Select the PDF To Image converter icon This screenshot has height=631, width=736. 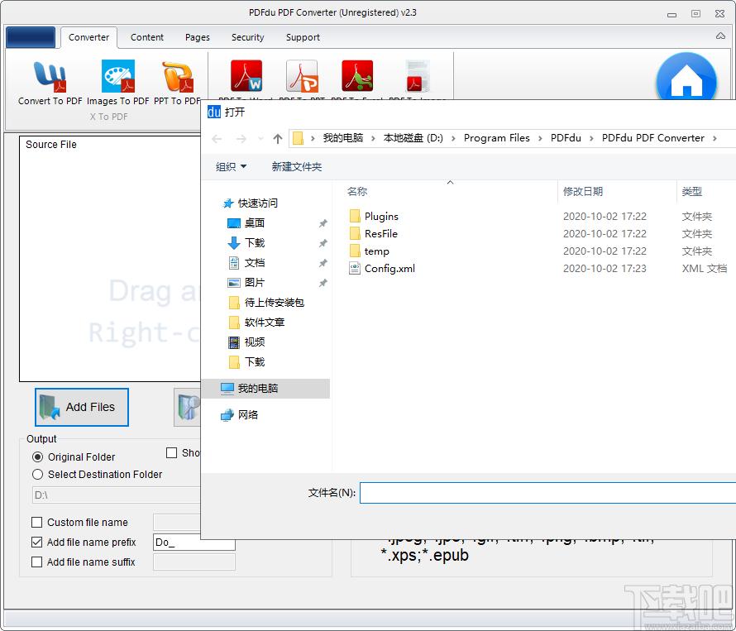pyautogui.click(x=417, y=76)
